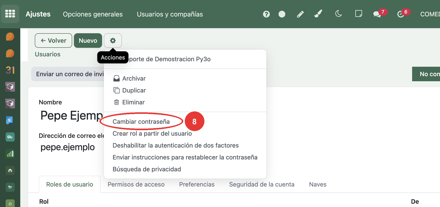440x207 pixels.
Task: Click the pencil edit icon in top bar
Action: (x=300, y=14)
